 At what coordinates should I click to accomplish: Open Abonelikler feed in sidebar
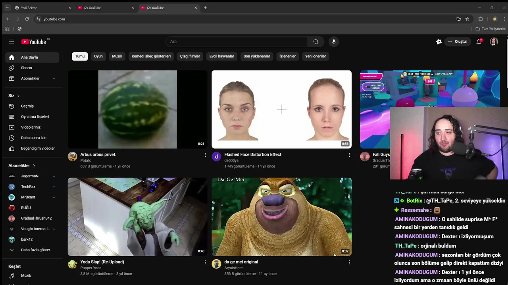click(32, 78)
